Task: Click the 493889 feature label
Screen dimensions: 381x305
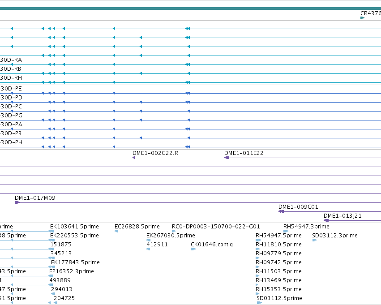Action: click(60, 280)
